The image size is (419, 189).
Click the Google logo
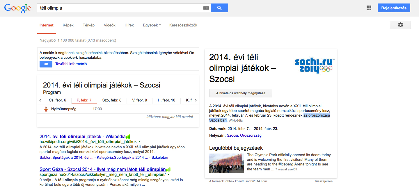pos(18,8)
